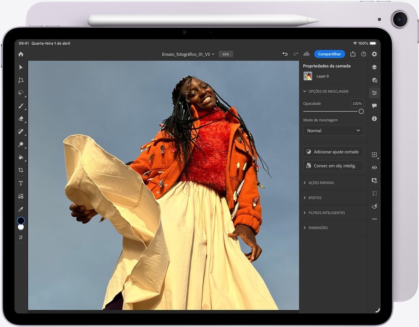
Task: Open the Layers panel
Action: click(x=374, y=67)
